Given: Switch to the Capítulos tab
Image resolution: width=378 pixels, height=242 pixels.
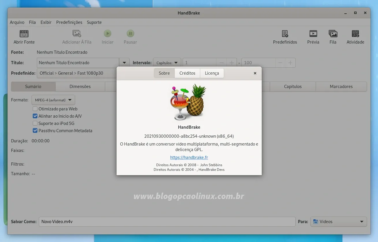Looking at the screenshot, I should pyautogui.click(x=293, y=87).
